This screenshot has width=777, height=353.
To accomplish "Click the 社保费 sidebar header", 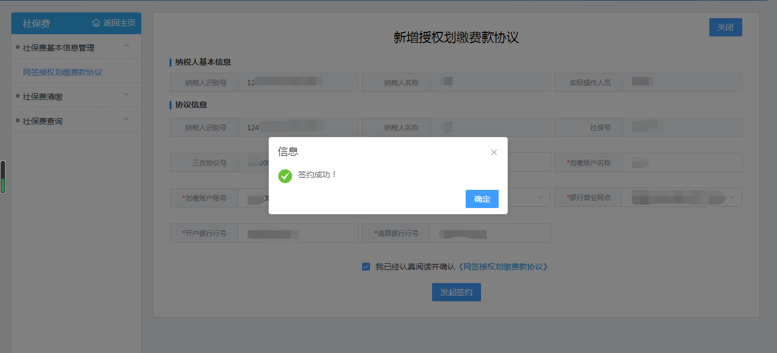I will click(x=28, y=23).
